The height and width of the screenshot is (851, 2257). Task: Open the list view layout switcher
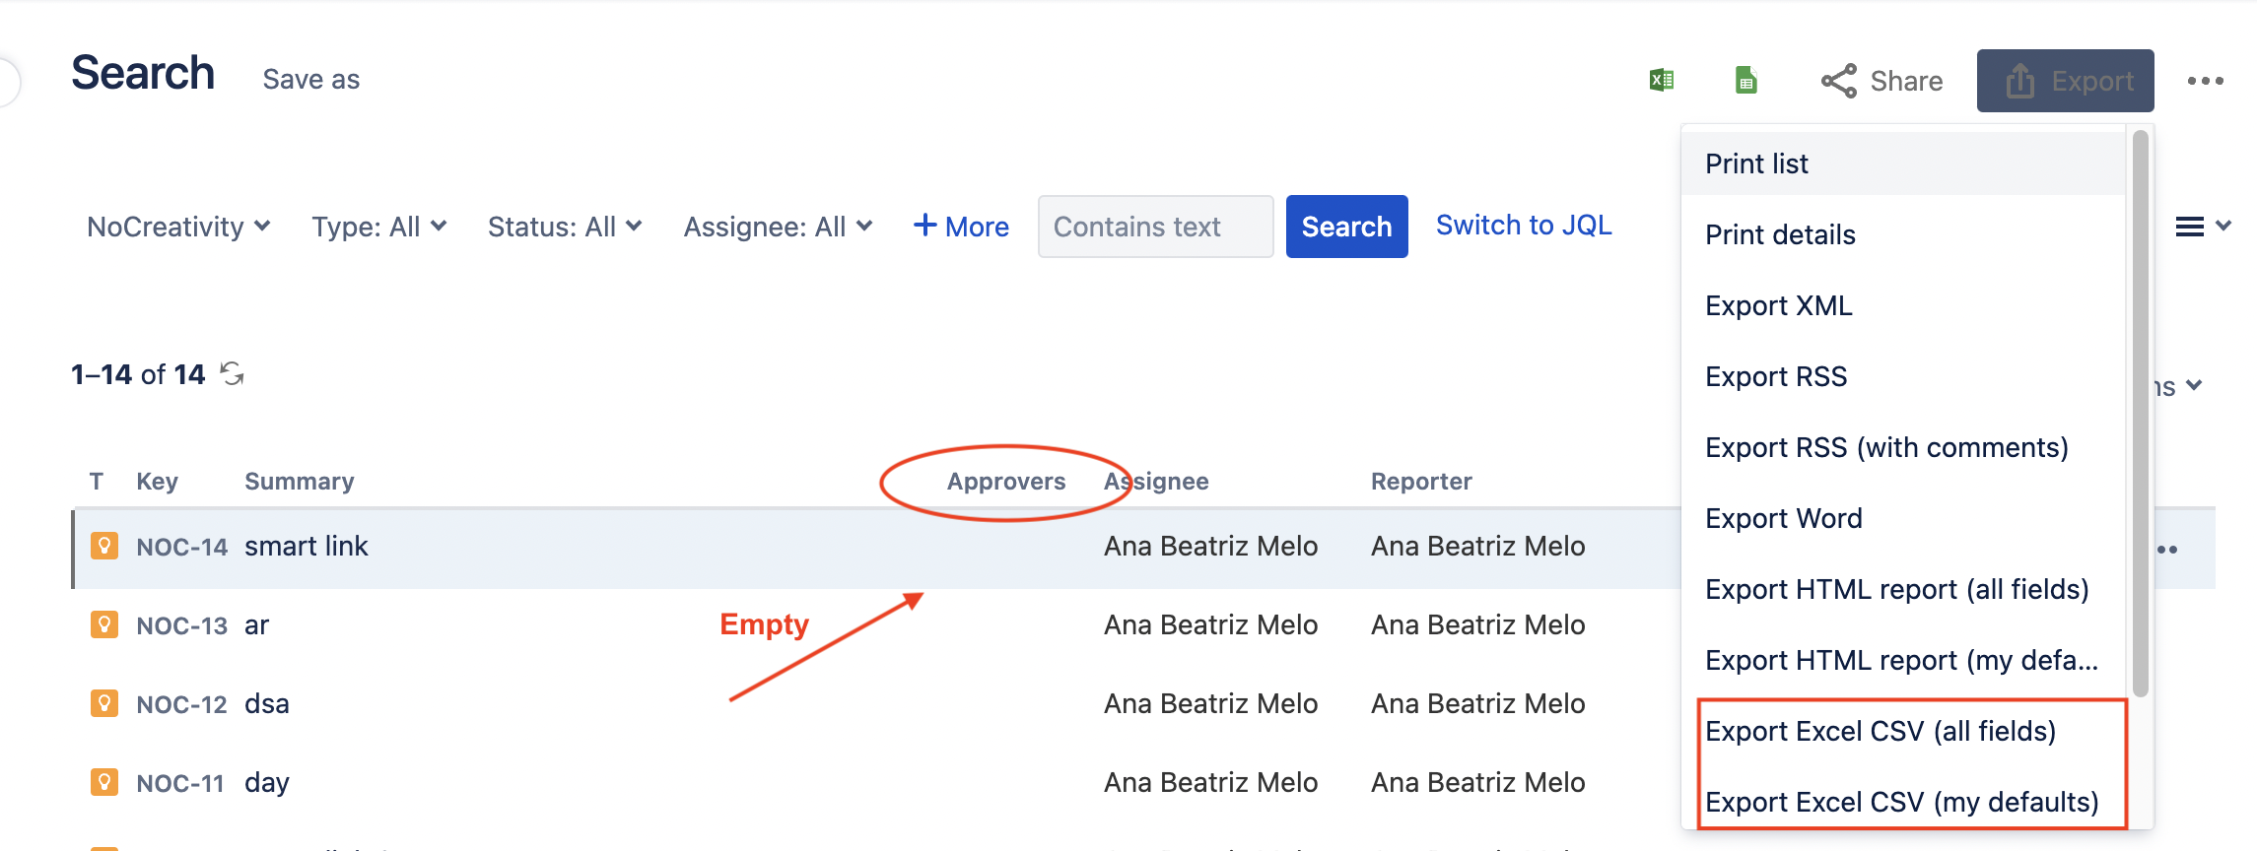2202,227
